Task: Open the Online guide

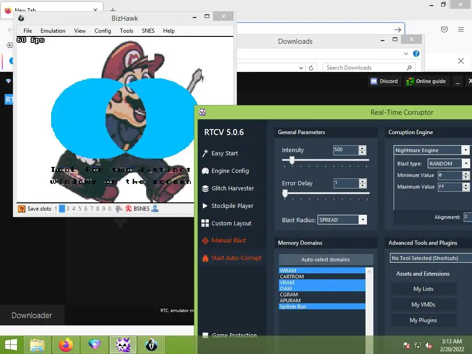Action: [426, 81]
